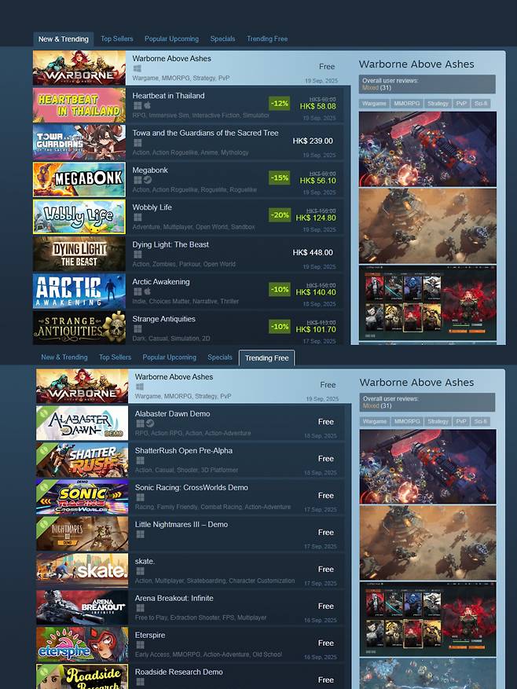Image resolution: width=517 pixels, height=689 pixels.
Task: Click Steam icon under Alabaster Dawn Demo
Action: (150, 423)
